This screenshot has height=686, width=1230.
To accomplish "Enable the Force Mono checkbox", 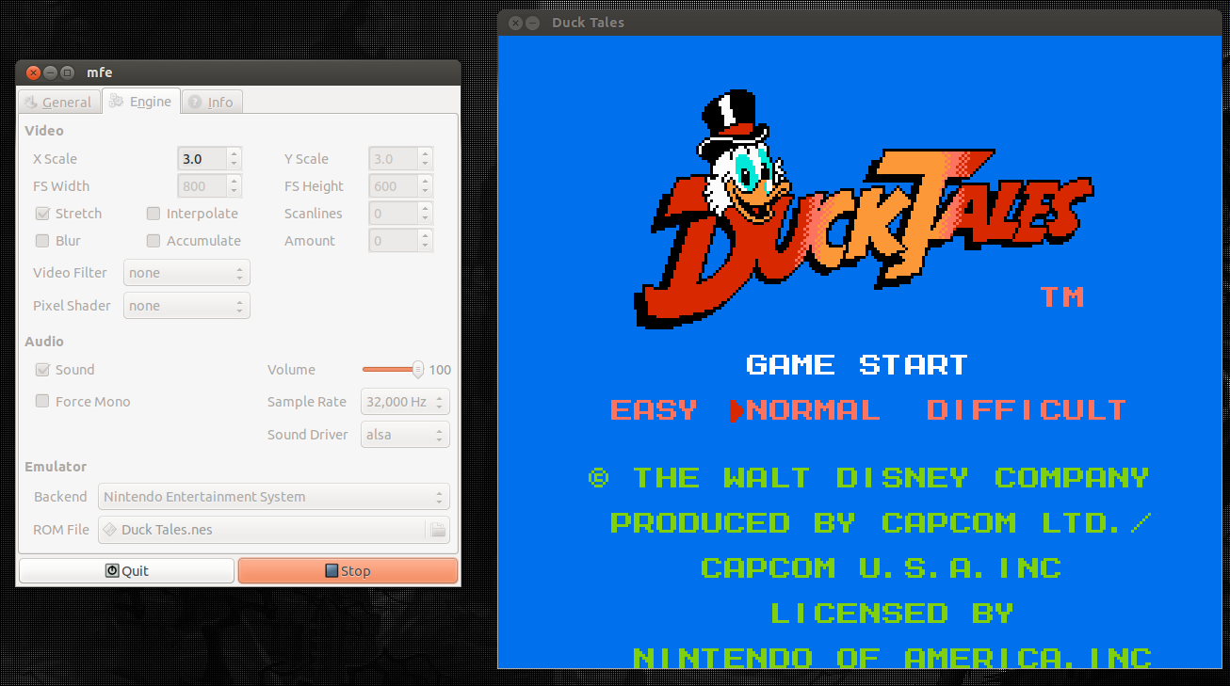I will click(42, 402).
